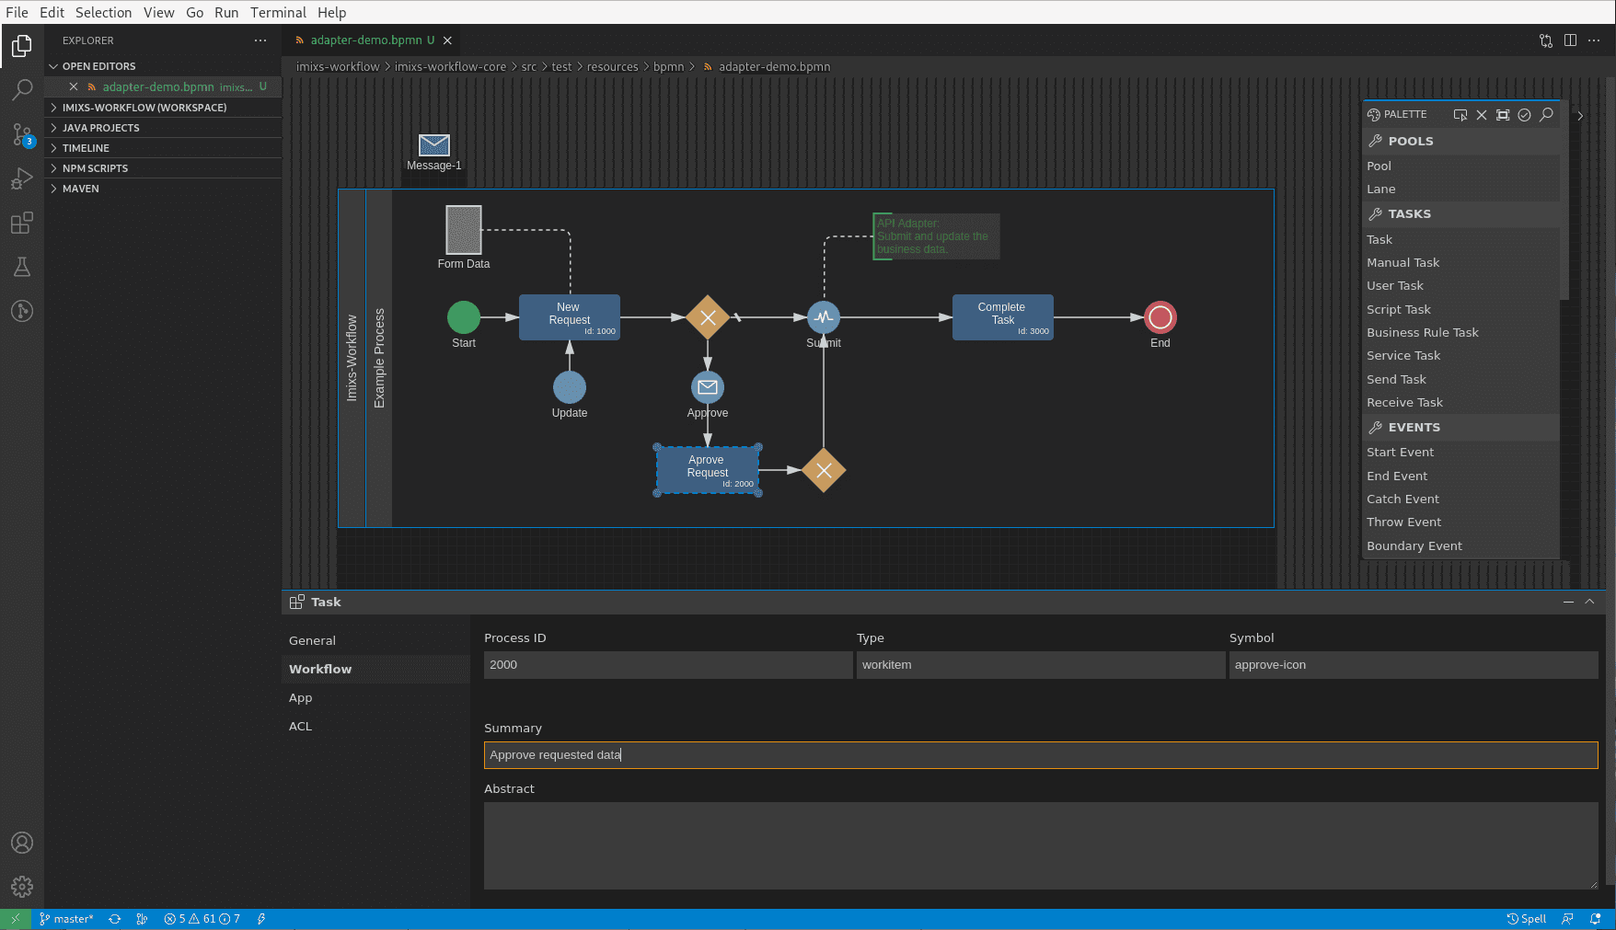Click the Testing flask icon in the sidebar
The height and width of the screenshot is (930, 1616).
21,267
